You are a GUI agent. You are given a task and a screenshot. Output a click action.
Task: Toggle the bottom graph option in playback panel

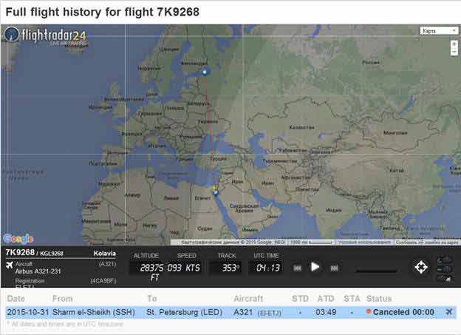point(443,277)
